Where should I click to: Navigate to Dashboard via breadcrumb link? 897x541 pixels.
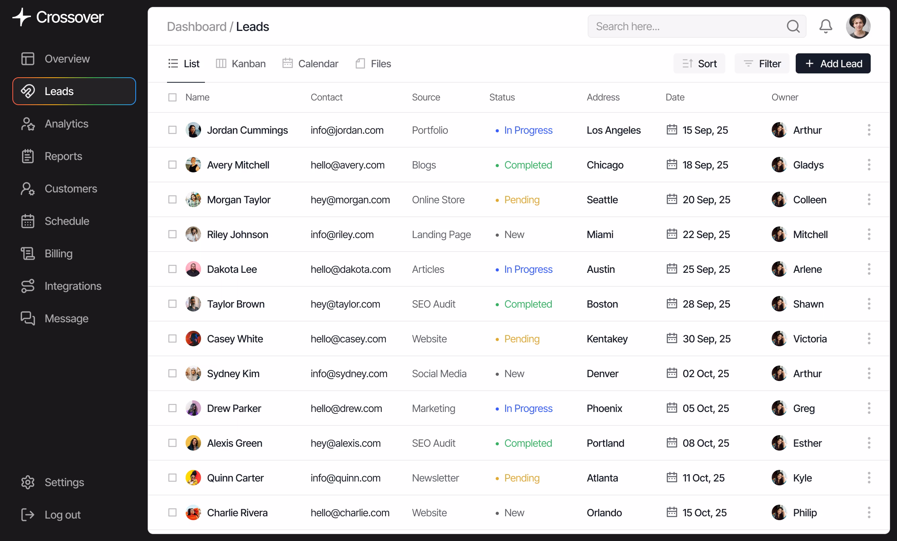tap(197, 26)
